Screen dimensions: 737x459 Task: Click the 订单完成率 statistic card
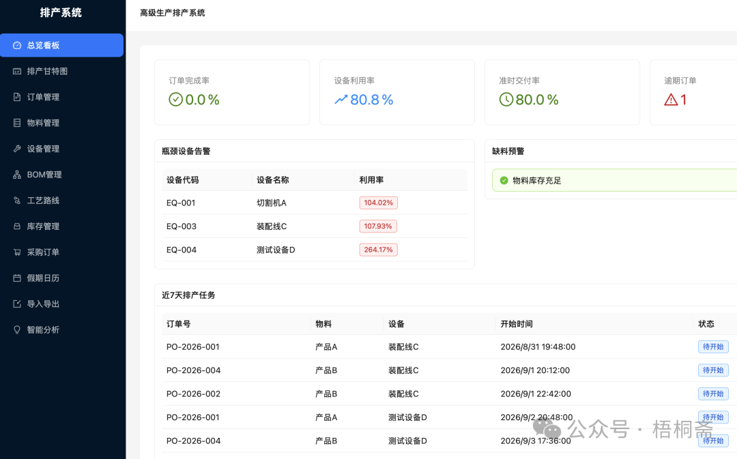(232, 92)
